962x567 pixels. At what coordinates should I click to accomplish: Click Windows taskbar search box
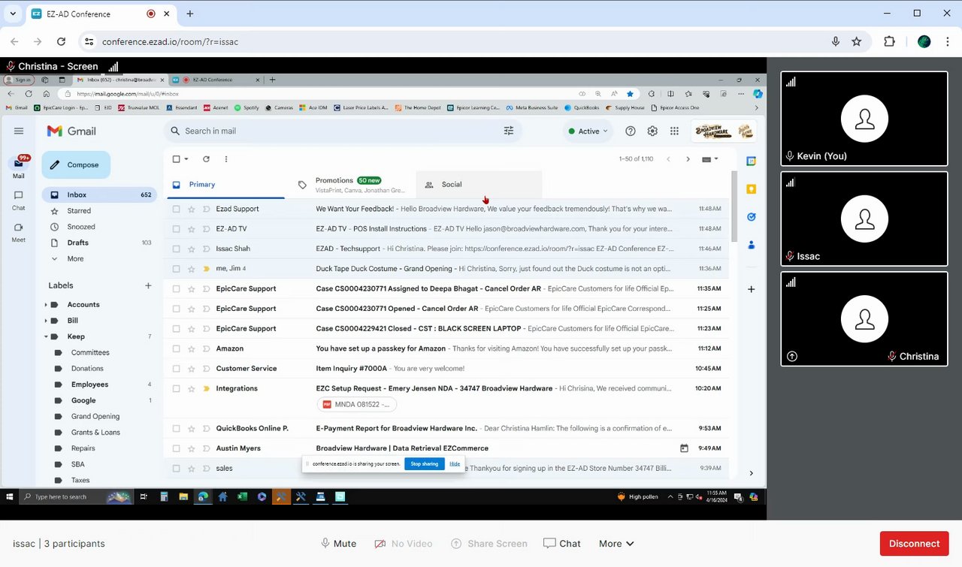click(x=75, y=496)
